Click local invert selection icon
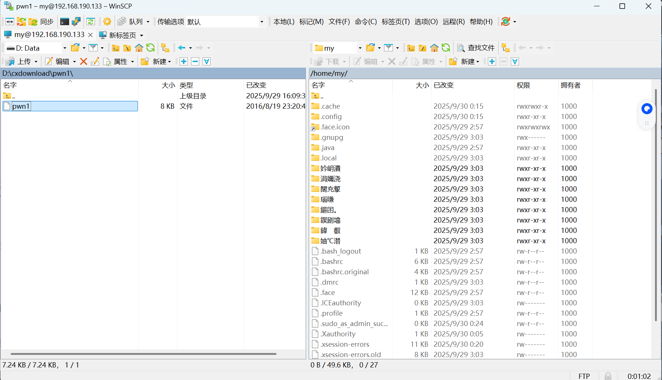The width and height of the screenshot is (662, 380). [207, 61]
